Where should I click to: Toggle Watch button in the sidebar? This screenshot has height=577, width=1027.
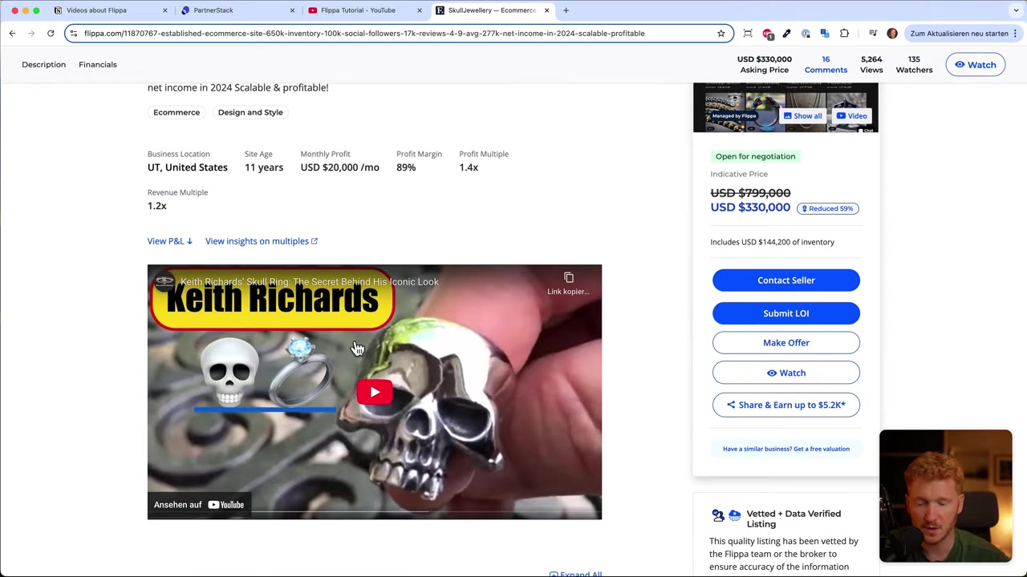point(786,373)
